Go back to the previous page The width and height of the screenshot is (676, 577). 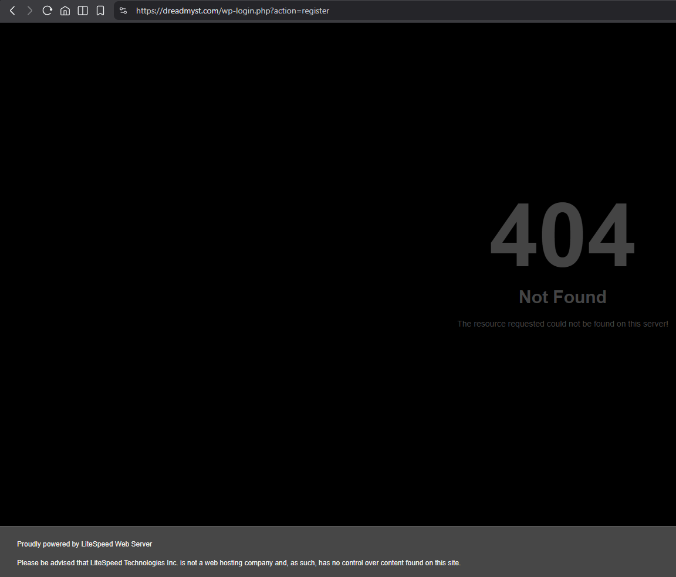pos(12,11)
